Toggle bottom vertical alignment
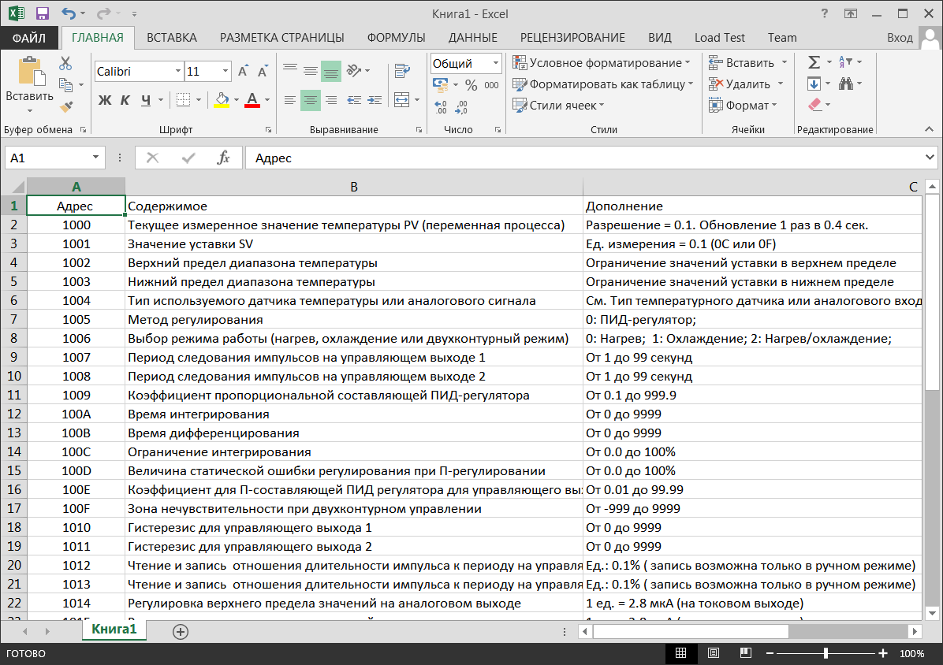This screenshot has width=943, height=665. coord(331,71)
